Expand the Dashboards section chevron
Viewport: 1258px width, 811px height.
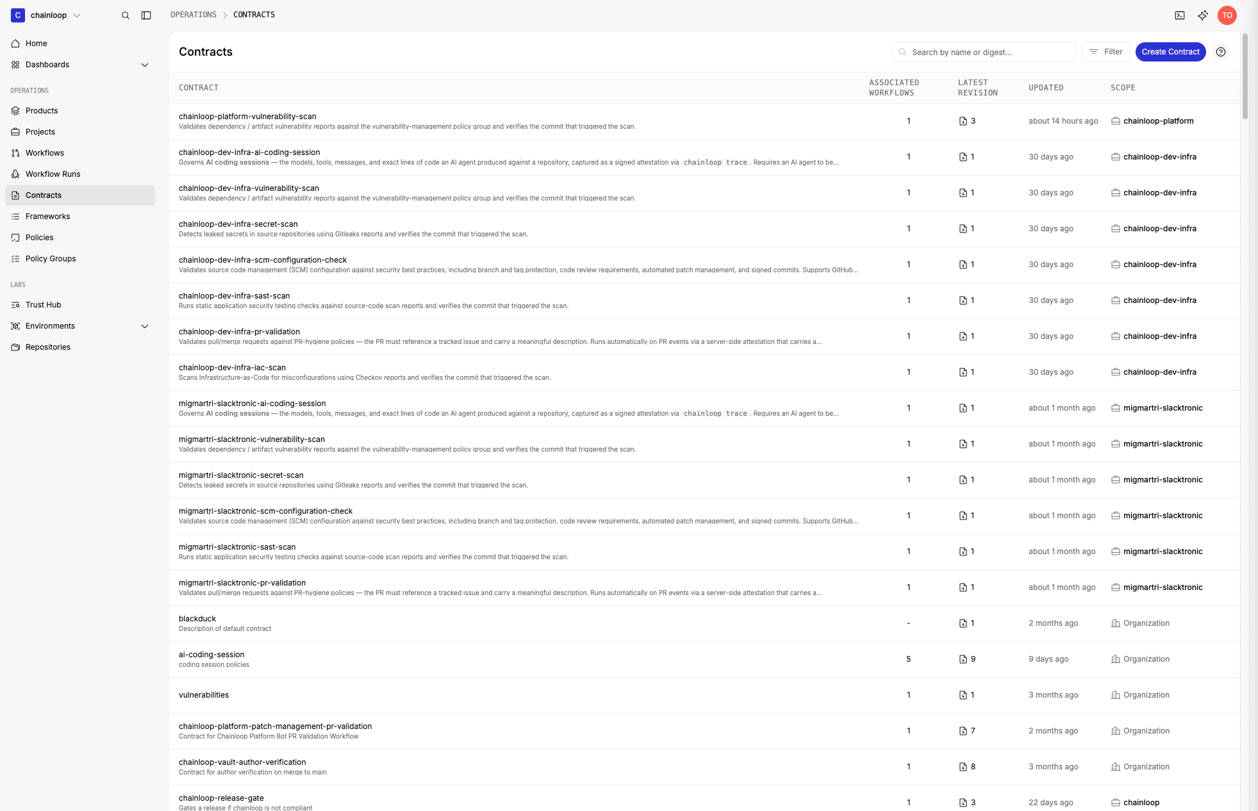(145, 65)
